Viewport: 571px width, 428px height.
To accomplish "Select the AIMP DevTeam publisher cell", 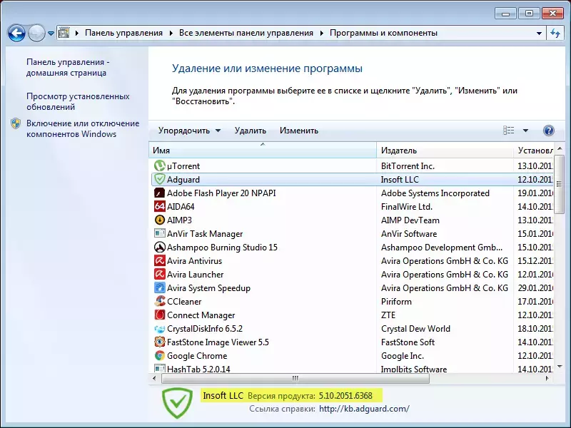I will (x=410, y=220).
